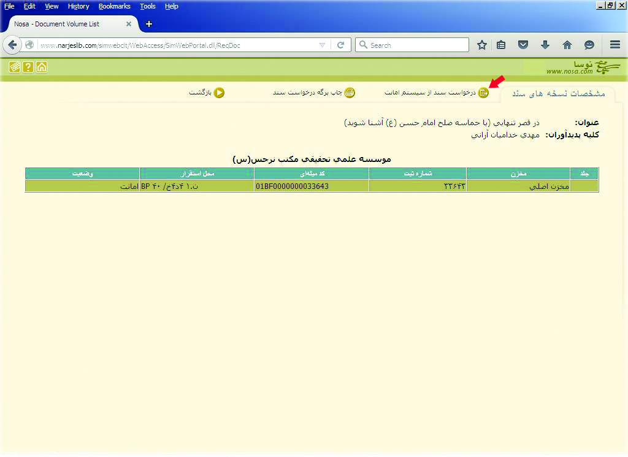
Task: Click barcode cell 01BF0000000033643
Action: click(312, 186)
